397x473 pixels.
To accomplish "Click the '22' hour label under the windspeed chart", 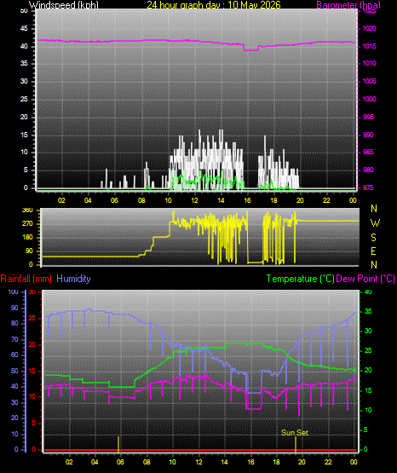I will click(326, 200).
